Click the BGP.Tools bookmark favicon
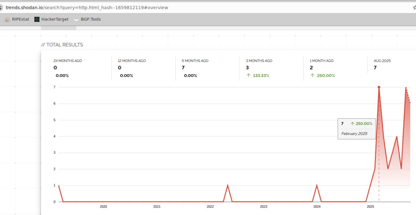416x215 pixels. point(76,19)
